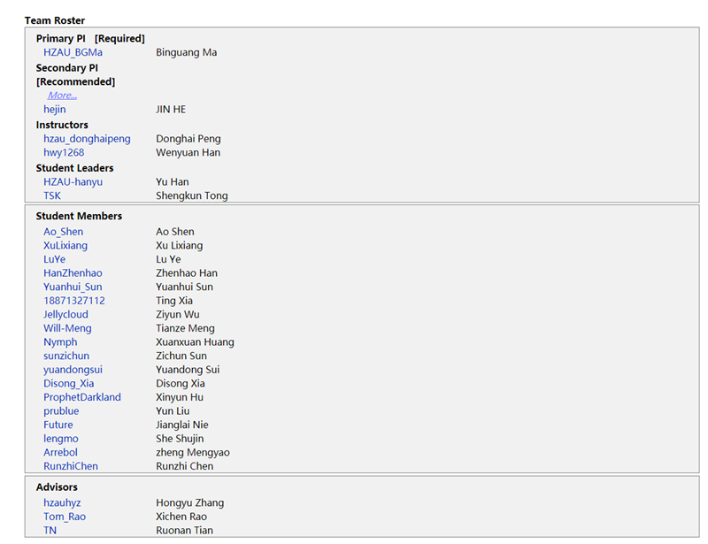Open the ProphetDarkland user profile
This screenshot has height=544, width=708.
coord(82,398)
